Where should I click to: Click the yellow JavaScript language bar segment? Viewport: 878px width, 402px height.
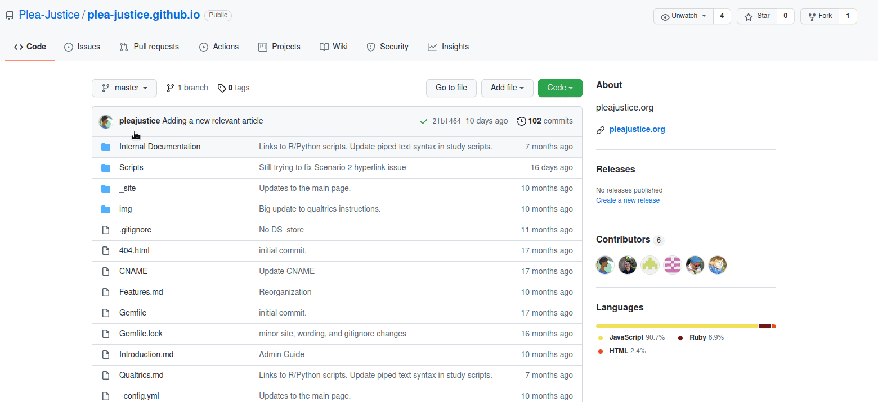pyautogui.click(x=677, y=326)
